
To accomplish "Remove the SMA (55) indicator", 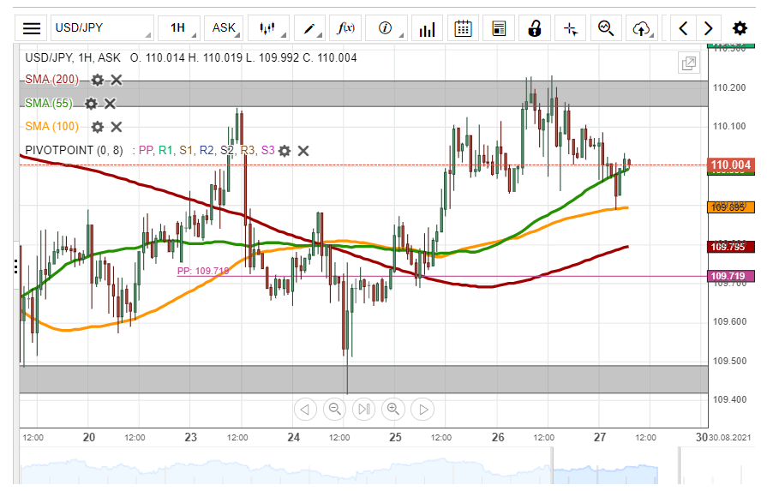I will 110,104.
